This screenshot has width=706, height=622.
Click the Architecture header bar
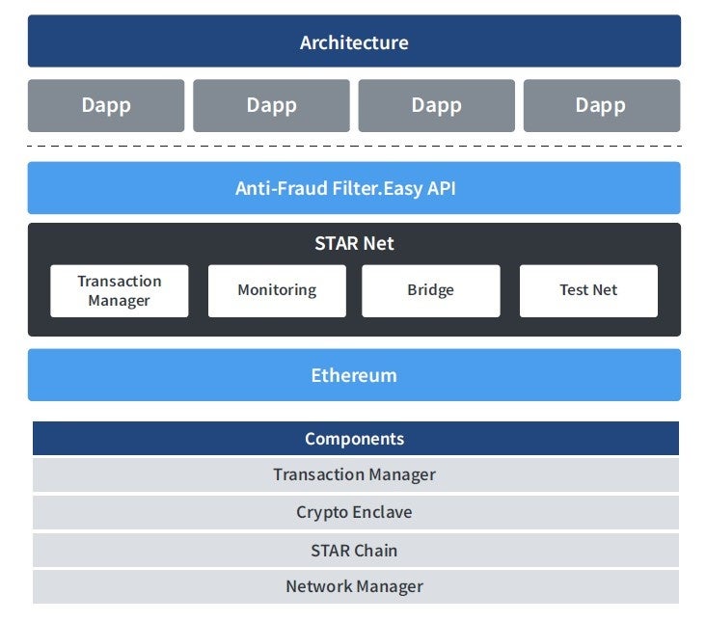[x=354, y=41]
